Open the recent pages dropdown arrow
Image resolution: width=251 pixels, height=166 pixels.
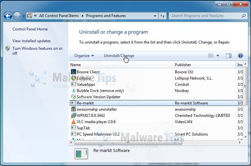click(24, 16)
